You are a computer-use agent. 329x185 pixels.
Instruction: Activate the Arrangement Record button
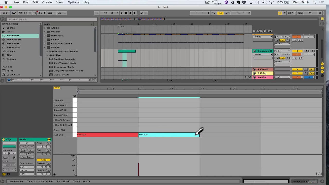130,13
